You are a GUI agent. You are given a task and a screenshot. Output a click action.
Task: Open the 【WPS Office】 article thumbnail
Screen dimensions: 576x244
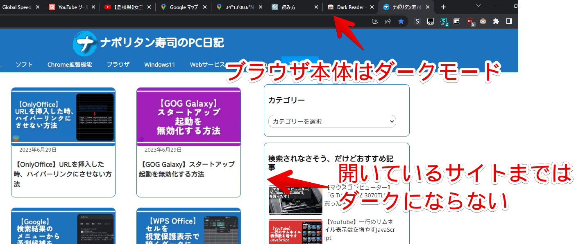(x=188, y=226)
